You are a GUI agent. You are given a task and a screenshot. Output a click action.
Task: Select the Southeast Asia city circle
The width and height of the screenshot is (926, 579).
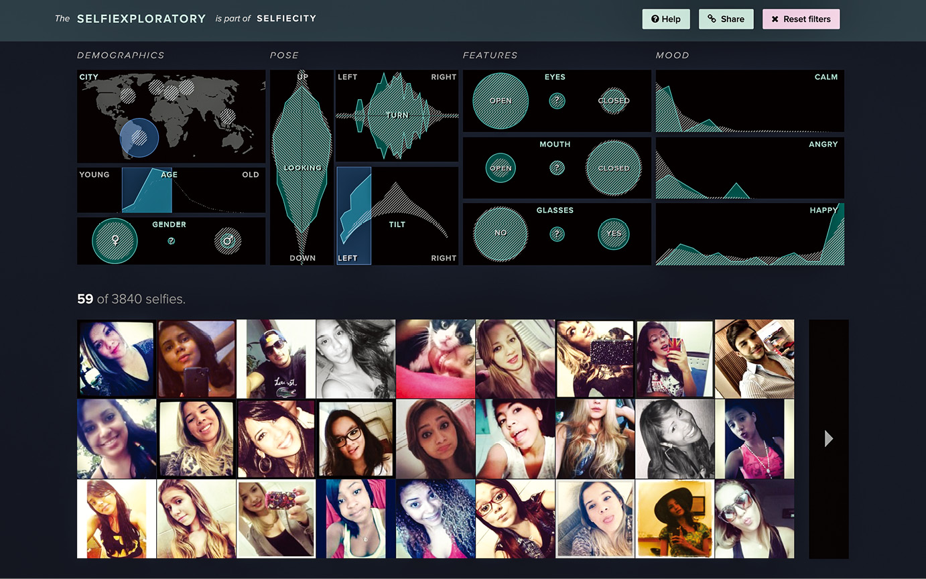click(x=228, y=117)
